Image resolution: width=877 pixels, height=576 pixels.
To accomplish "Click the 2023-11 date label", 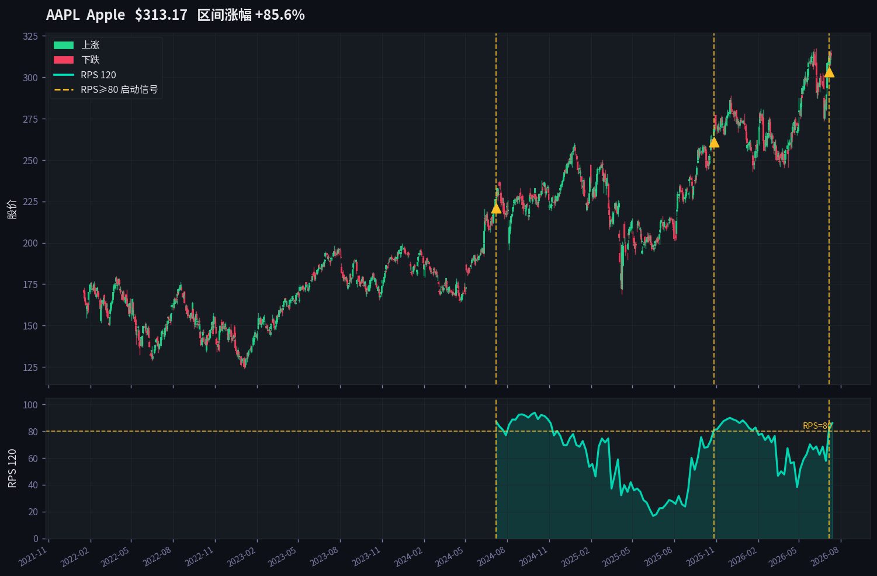I will coord(368,557).
